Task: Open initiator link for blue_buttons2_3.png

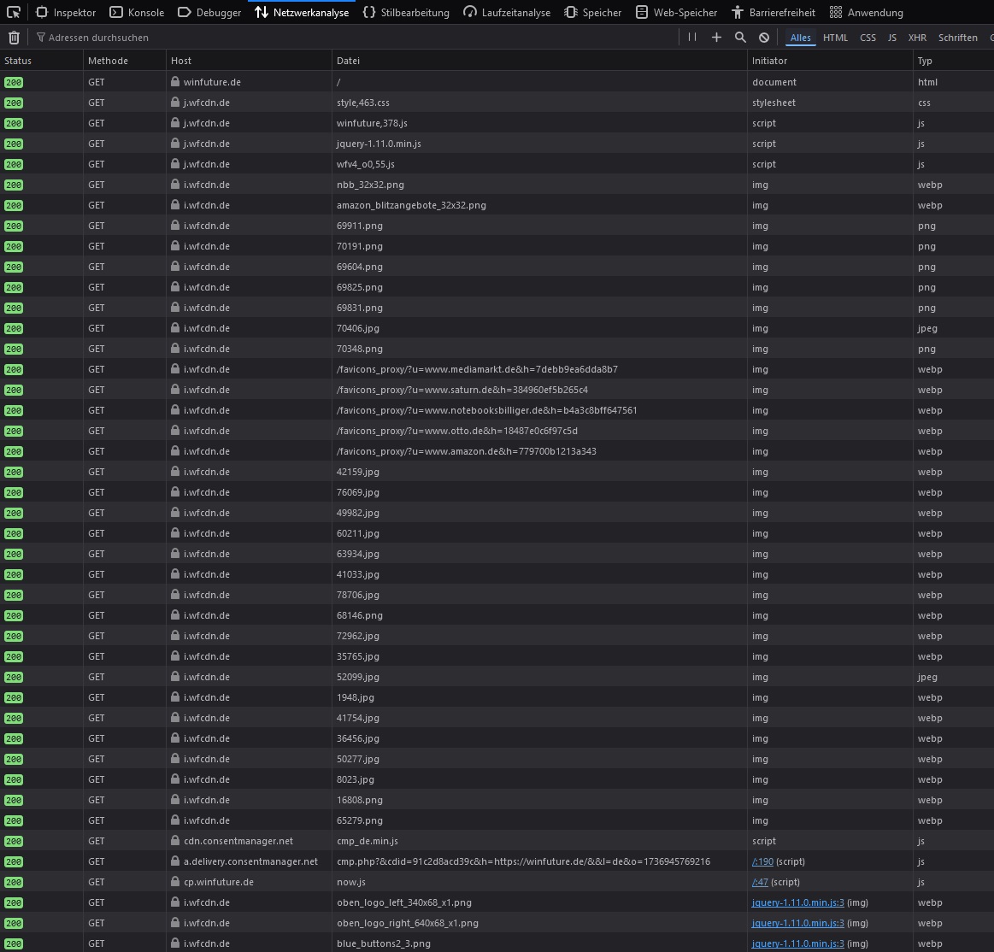Action: click(797, 943)
